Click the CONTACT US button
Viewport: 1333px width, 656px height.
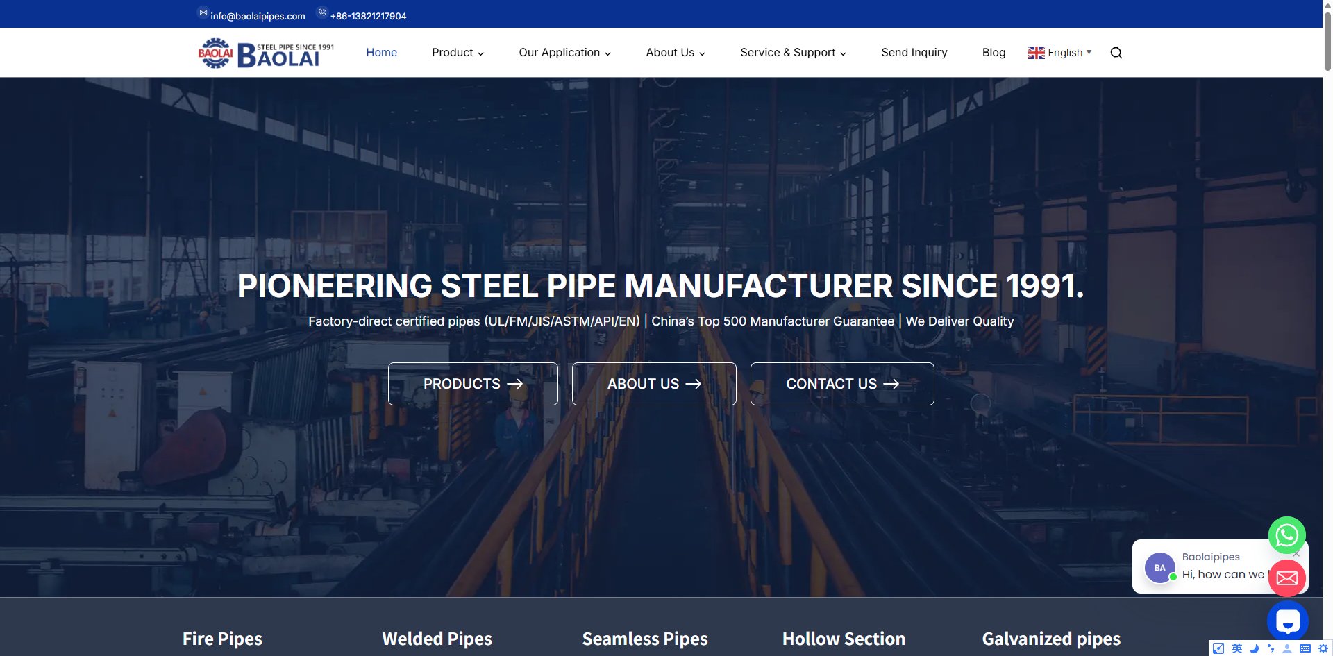click(842, 384)
